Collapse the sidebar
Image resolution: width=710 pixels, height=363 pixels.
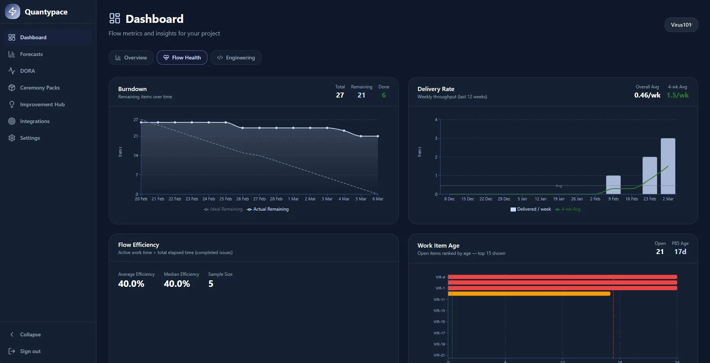pyautogui.click(x=48, y=334)
